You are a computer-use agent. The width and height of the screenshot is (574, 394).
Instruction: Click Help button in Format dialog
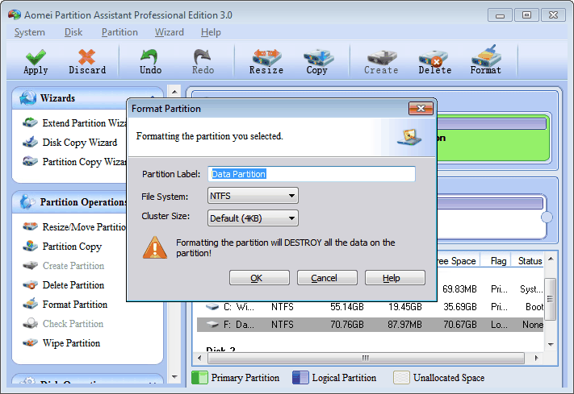pyautogui.click(x=395, y=278)
